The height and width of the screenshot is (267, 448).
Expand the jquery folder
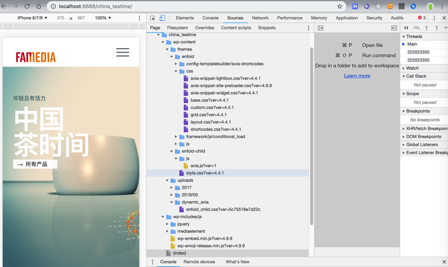[x=167, y=224]
